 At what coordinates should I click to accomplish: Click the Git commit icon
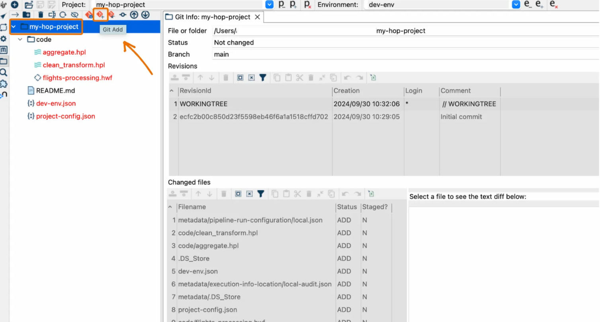[x=123, y=15]
